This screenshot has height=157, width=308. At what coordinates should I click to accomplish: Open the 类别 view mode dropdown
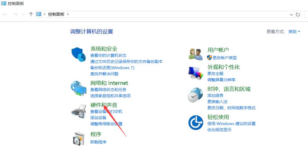(294, 31)
